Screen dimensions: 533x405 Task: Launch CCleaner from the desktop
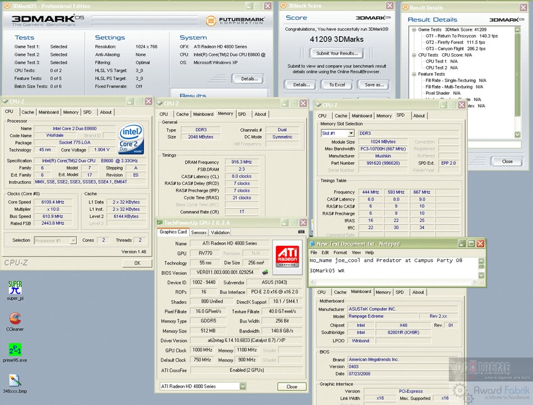pos(15,319)
